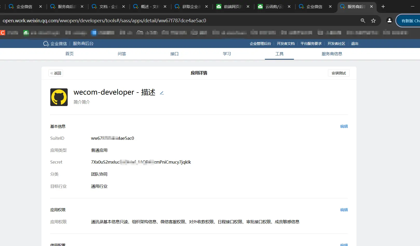Click the wecom-developer app logo image
The width and height of the screenshot is (420, 246).
pos(59,97)
